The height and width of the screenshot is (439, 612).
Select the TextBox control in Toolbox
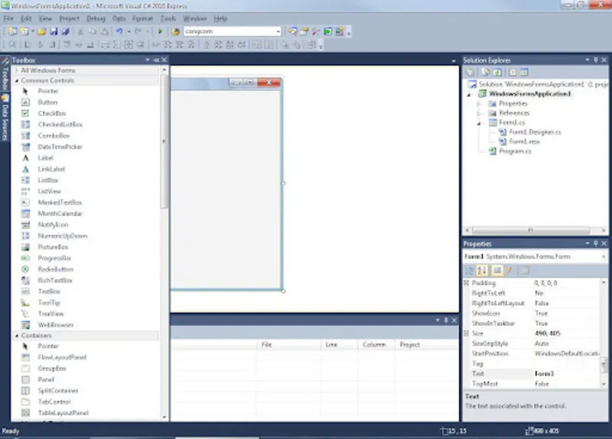49,292
